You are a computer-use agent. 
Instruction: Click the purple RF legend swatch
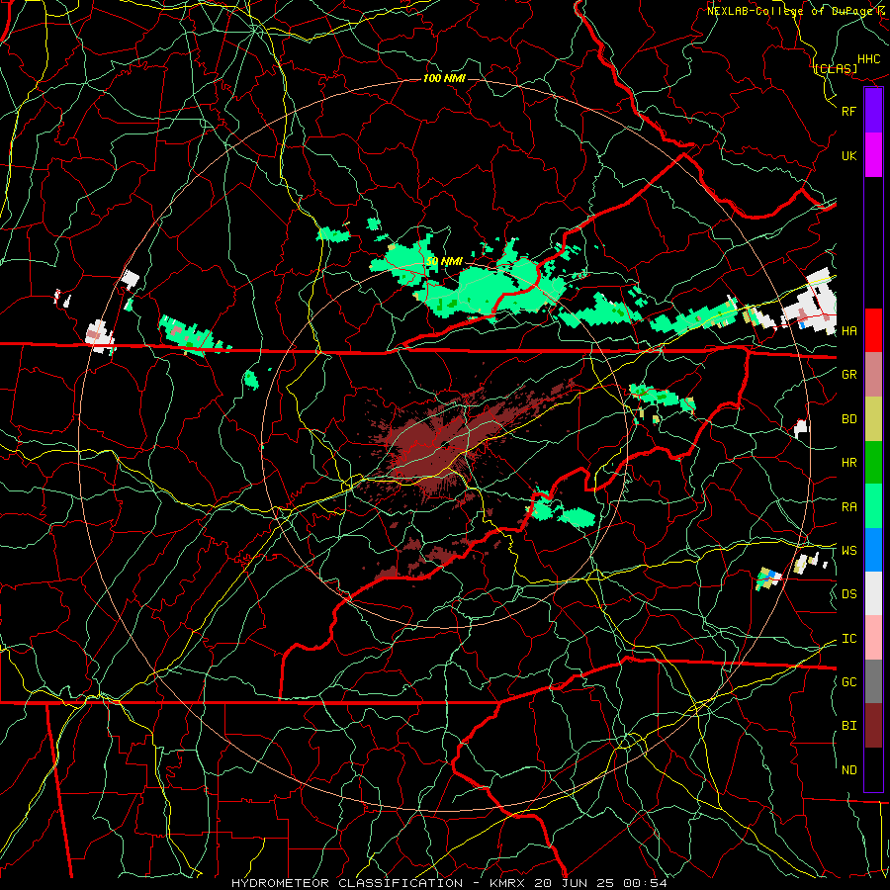pyautogui.click(x=873, y=111)
